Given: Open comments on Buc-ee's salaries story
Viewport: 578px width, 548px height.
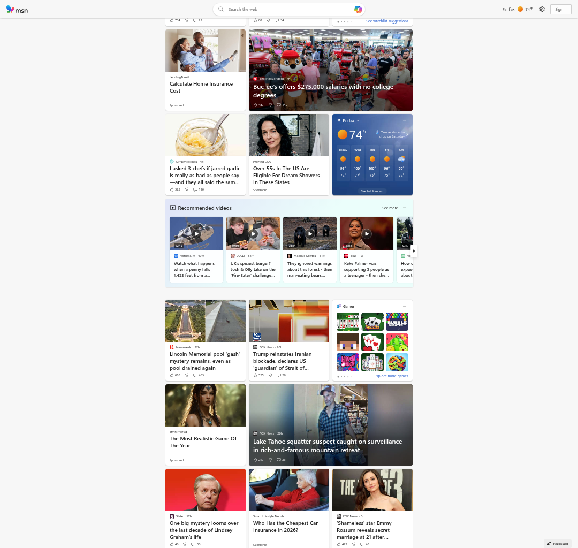Looking at the screenshot, I should click(x=282, y=105).
